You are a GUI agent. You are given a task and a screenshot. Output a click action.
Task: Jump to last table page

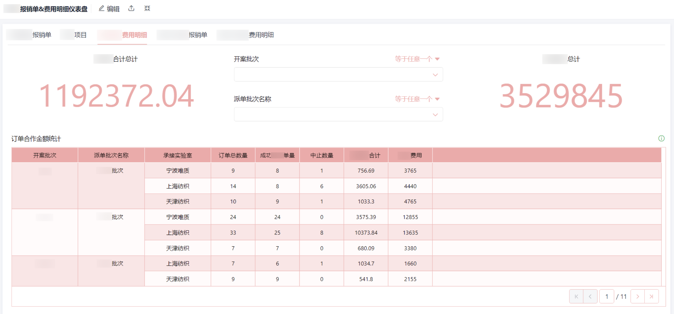(x=651, y=296)
